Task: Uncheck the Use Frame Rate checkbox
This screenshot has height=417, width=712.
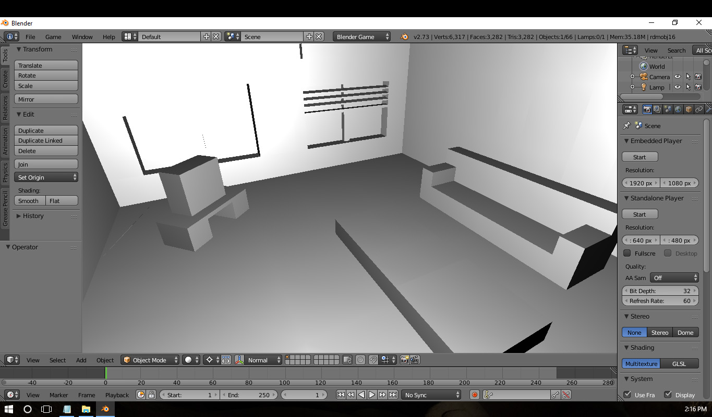Action: [x=627, y=395]
